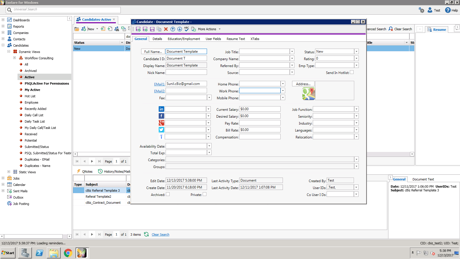Open the More Actions dropdown menu
The height and width of the screenshot is (259, 460).
coord(209,29)
